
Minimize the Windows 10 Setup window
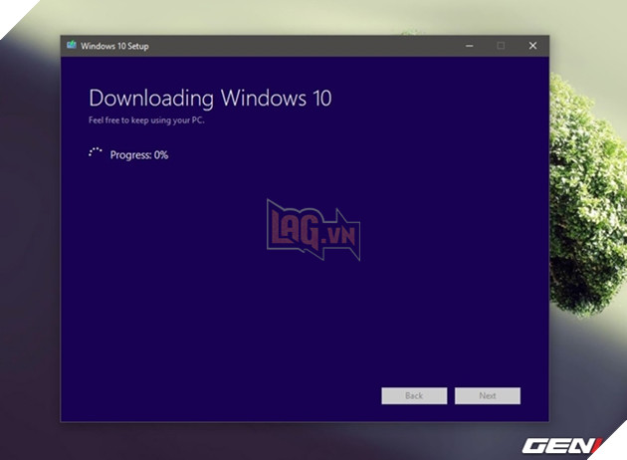470,46
